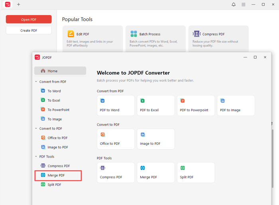Image resolution: width=279 pixels, height=205 pixels.
Task: Click the Open PDF button
Action: click(x=29, y=19)
